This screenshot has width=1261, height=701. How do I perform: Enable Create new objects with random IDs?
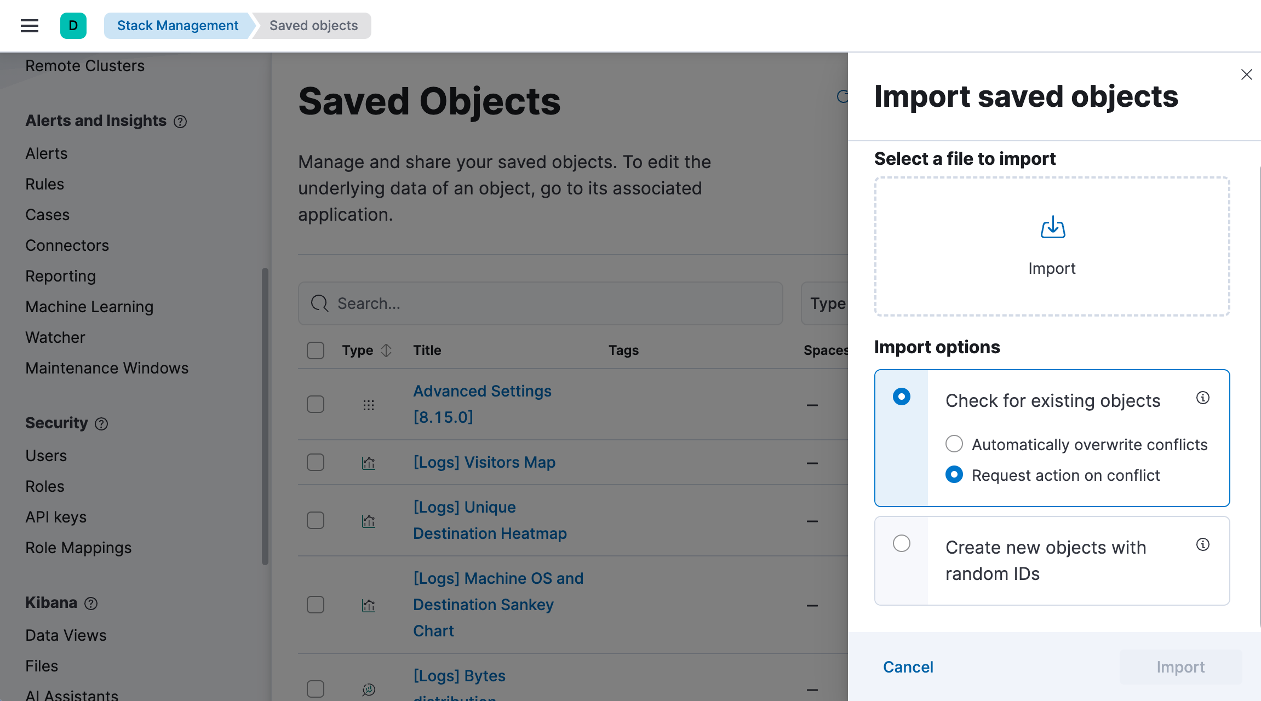(901, 543)
